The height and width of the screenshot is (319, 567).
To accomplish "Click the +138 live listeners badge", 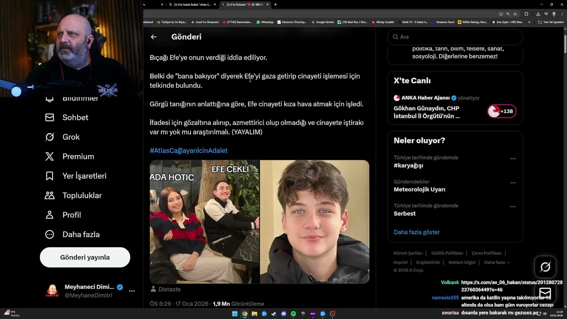I will coord(502,111).
